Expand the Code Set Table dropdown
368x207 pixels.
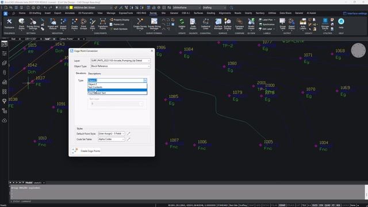[x=123, y=139]
